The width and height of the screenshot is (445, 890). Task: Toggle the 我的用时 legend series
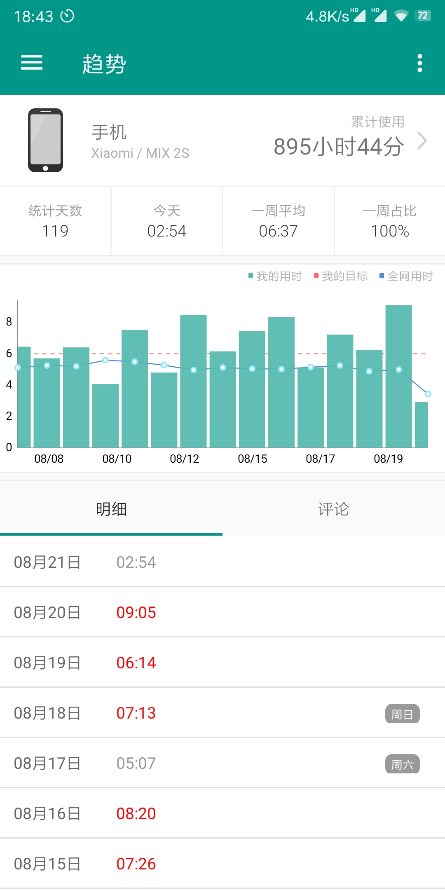275,276
